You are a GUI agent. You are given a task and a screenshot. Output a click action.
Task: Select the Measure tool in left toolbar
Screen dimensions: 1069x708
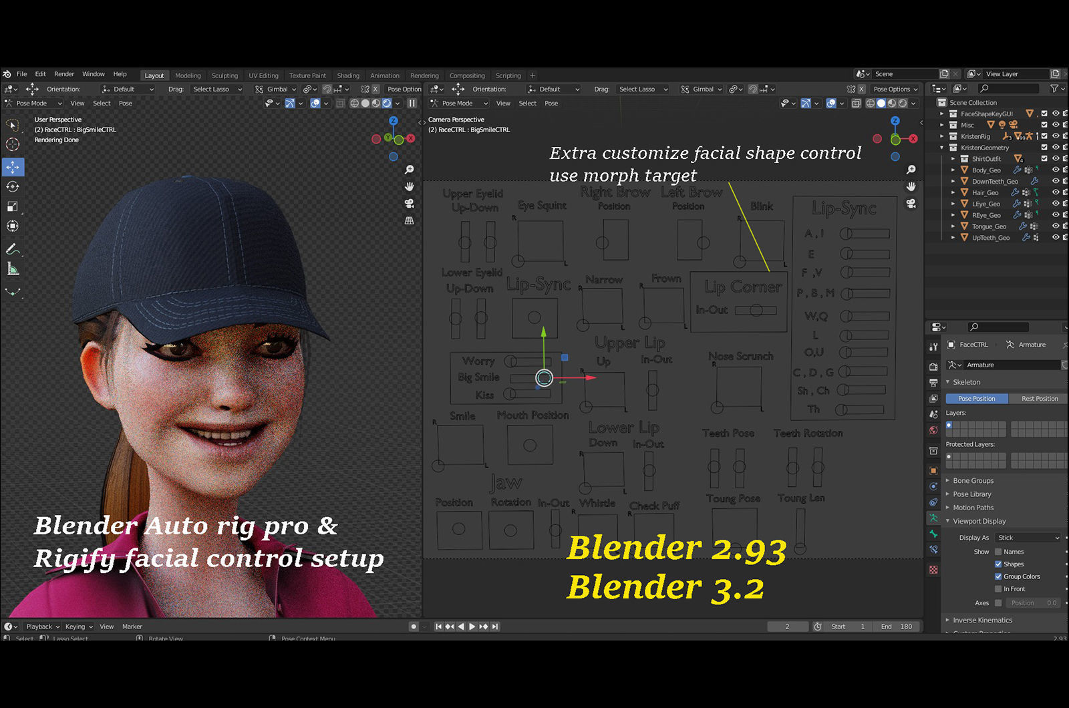click(x=13, y=269)
